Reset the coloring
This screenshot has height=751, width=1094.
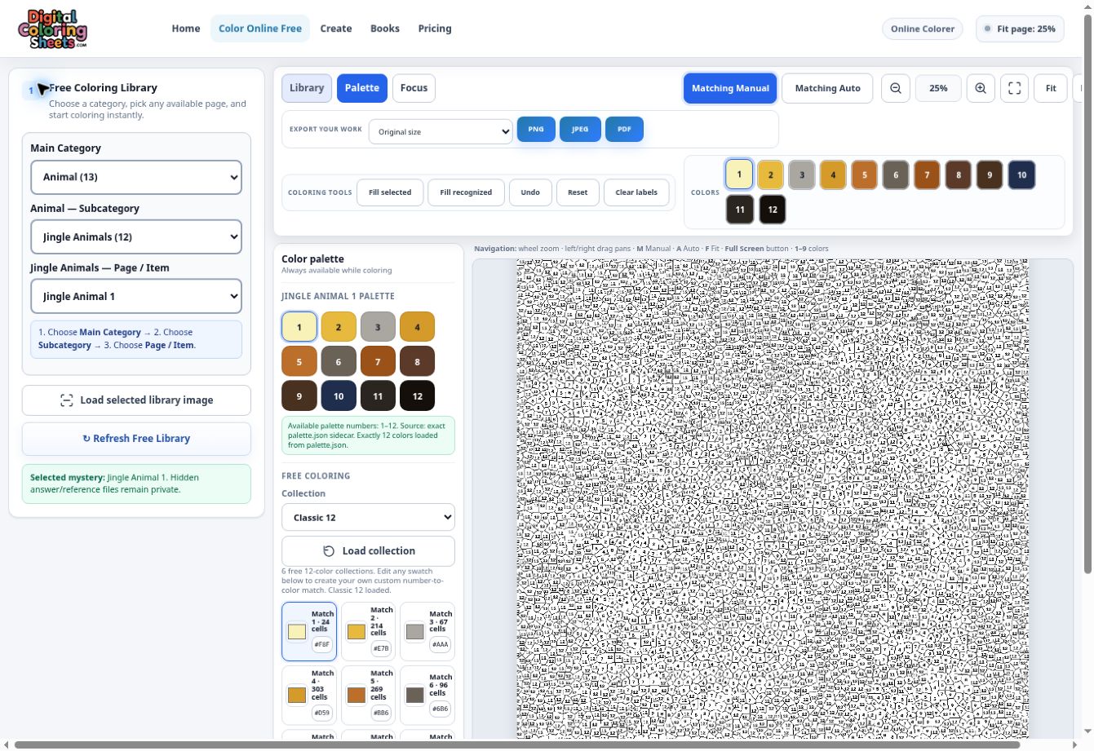(578, 192)
